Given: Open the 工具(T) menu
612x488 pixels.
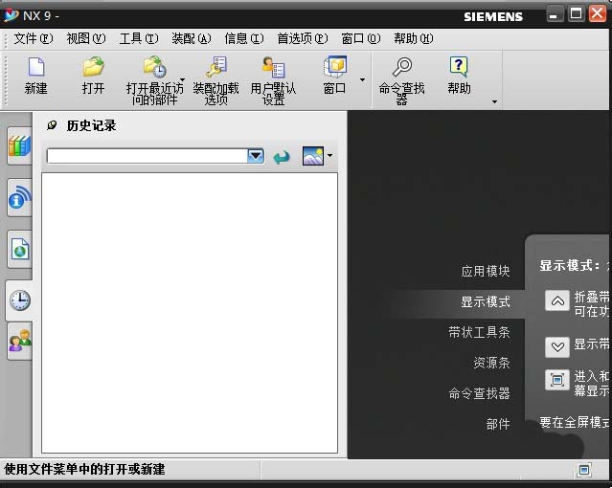Looking at the screenshot, I should (x=139, y=38).
